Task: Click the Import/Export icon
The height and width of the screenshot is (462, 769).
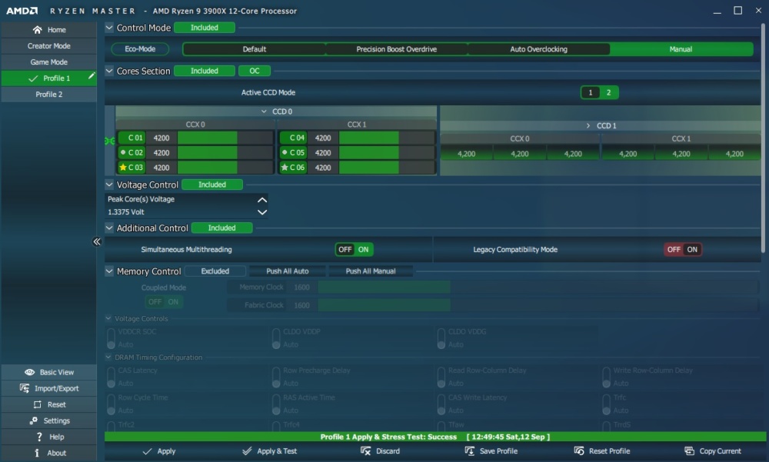Action: coord(24,388)
